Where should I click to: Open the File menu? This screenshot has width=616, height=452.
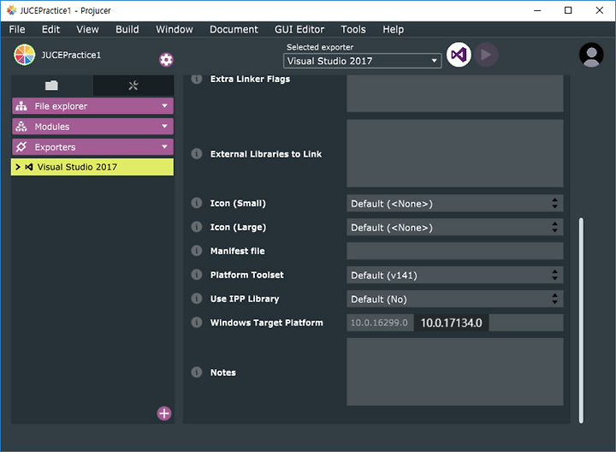pos(17,29)
